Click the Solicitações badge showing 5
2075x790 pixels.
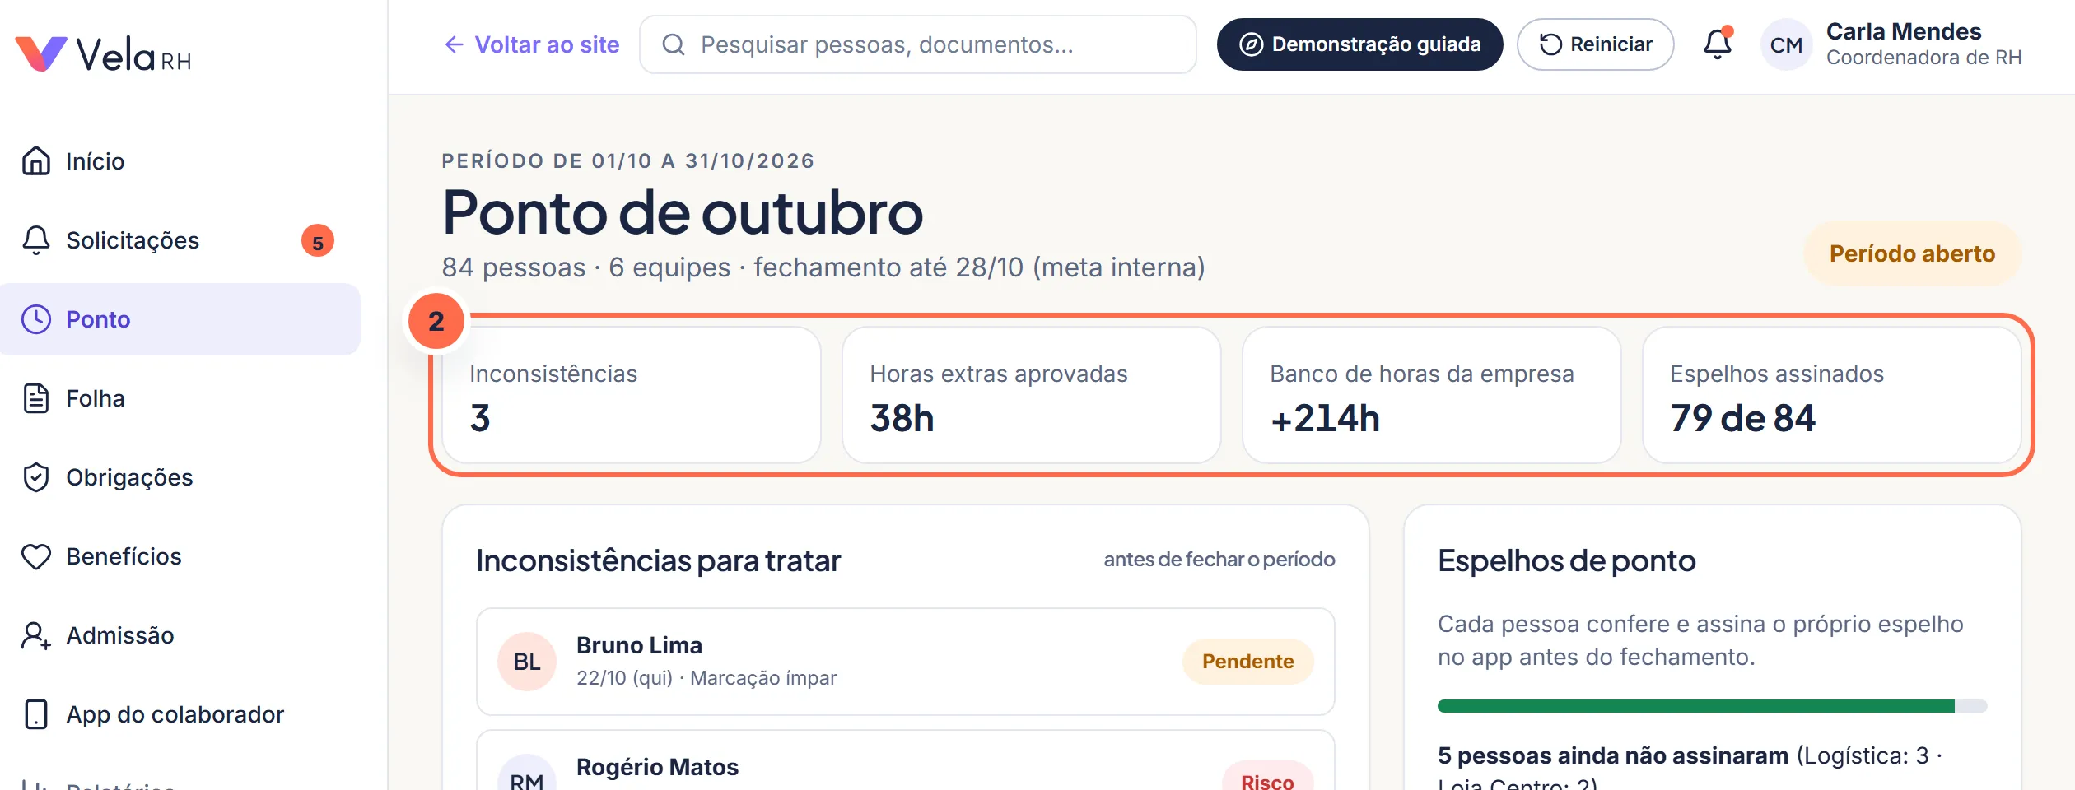pyautogui.click(x=318, y=242)
